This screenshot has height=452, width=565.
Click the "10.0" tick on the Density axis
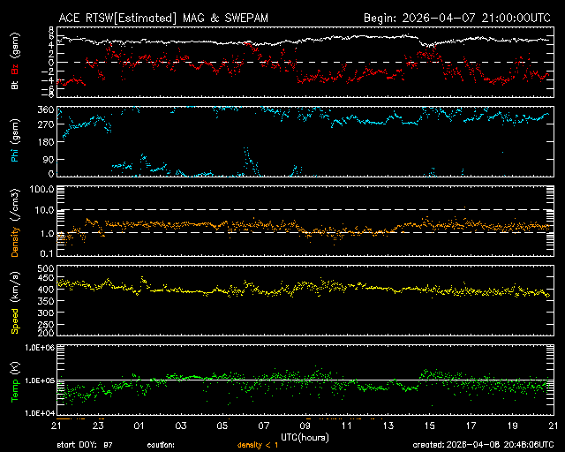click(x=44, y=210)
